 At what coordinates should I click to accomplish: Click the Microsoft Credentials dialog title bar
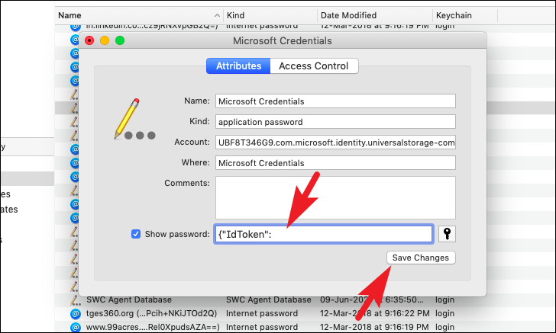283,40
